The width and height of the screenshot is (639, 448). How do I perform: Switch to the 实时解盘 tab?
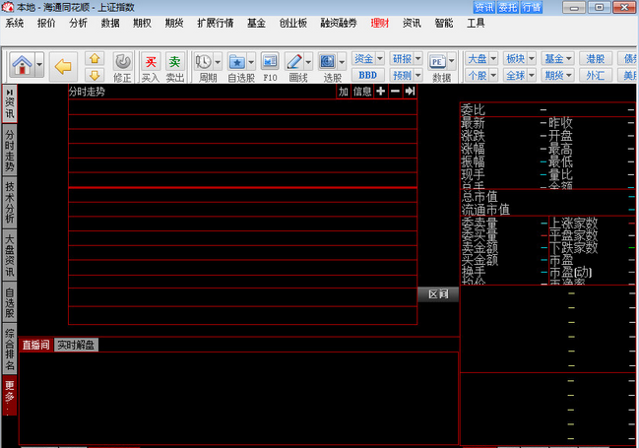(76, 345)
